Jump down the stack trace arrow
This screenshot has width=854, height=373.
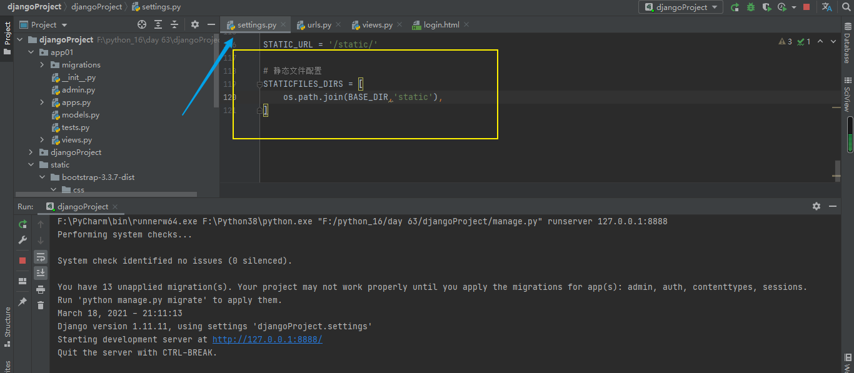click(41, 240)
